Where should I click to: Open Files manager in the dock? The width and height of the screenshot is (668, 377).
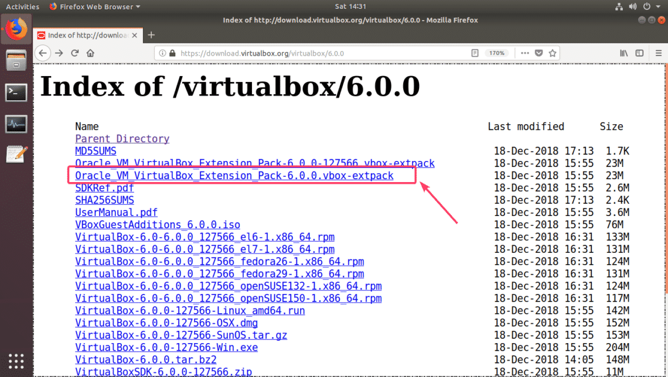pos(16,60)
